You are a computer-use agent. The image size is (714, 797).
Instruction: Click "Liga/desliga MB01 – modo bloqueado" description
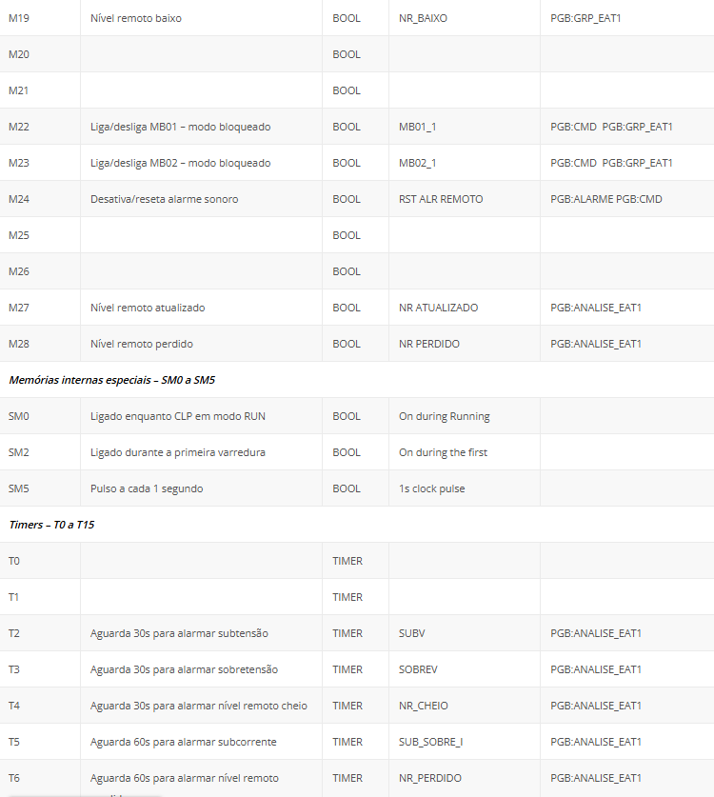180,127
